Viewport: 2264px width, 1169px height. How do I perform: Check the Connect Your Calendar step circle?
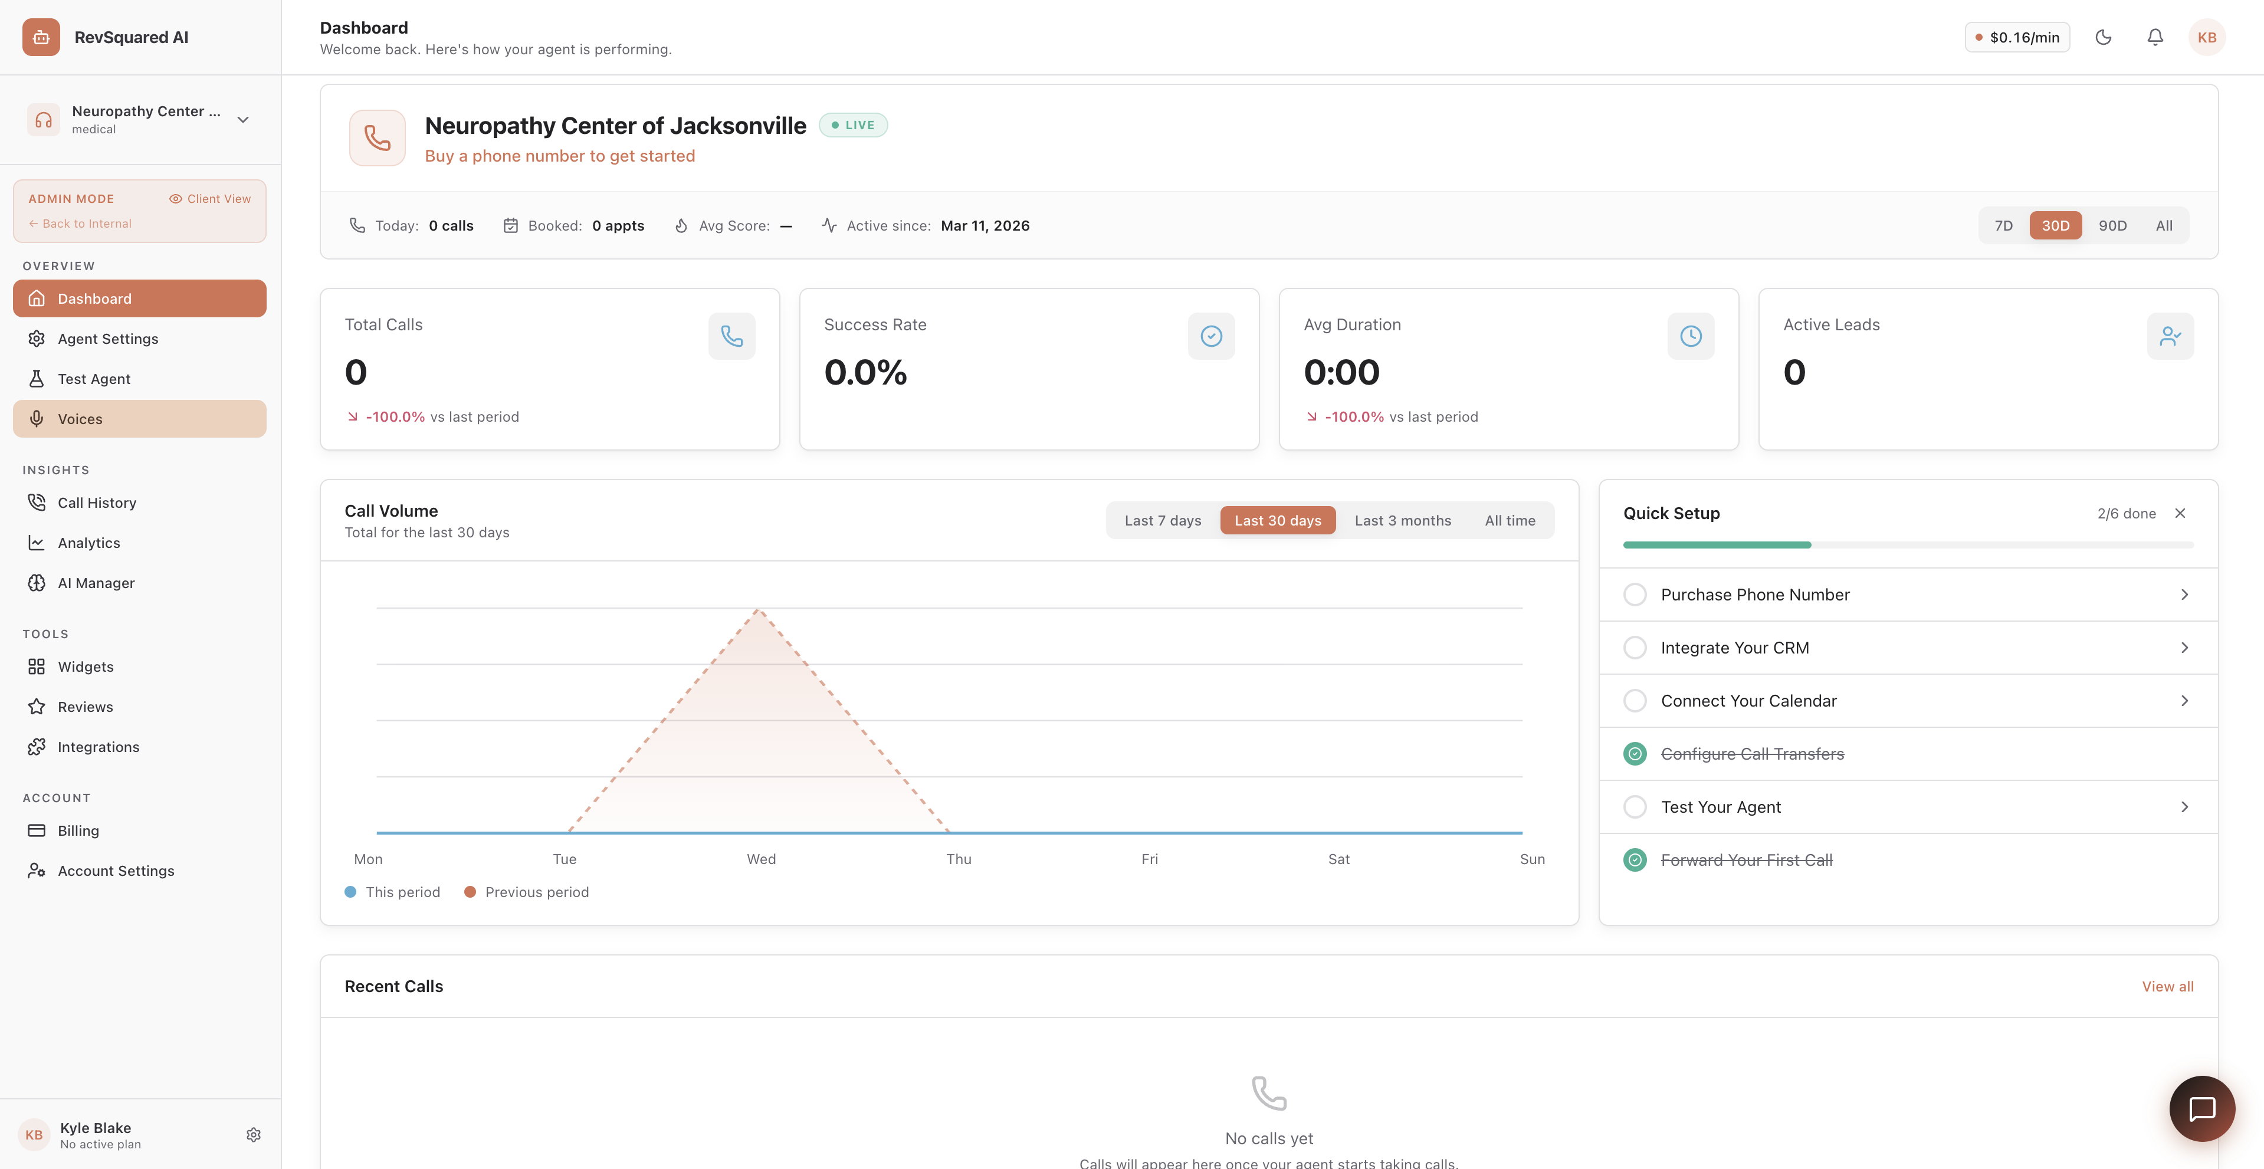[1635, 701]
